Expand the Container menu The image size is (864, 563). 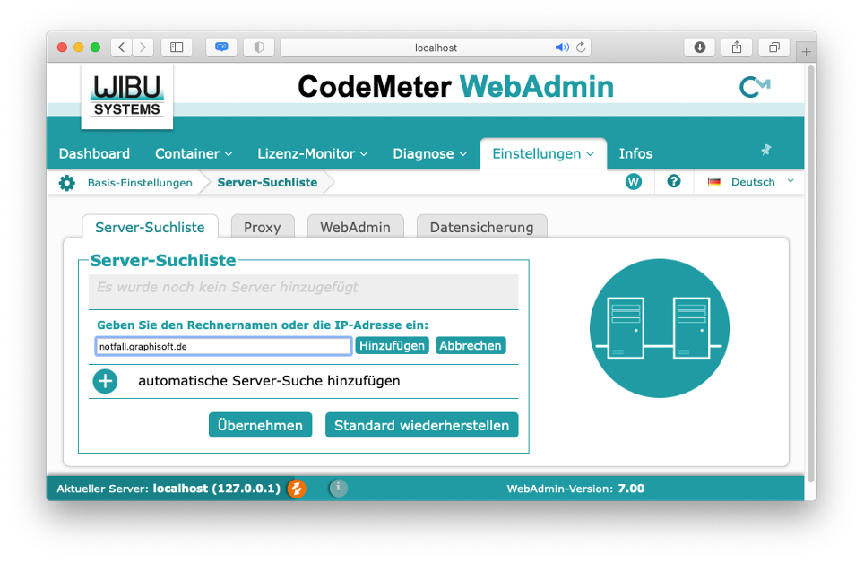194,154
